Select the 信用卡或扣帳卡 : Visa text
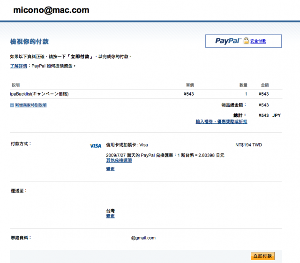The width and height of the screenshot is (300, 263). coord(127,145)
